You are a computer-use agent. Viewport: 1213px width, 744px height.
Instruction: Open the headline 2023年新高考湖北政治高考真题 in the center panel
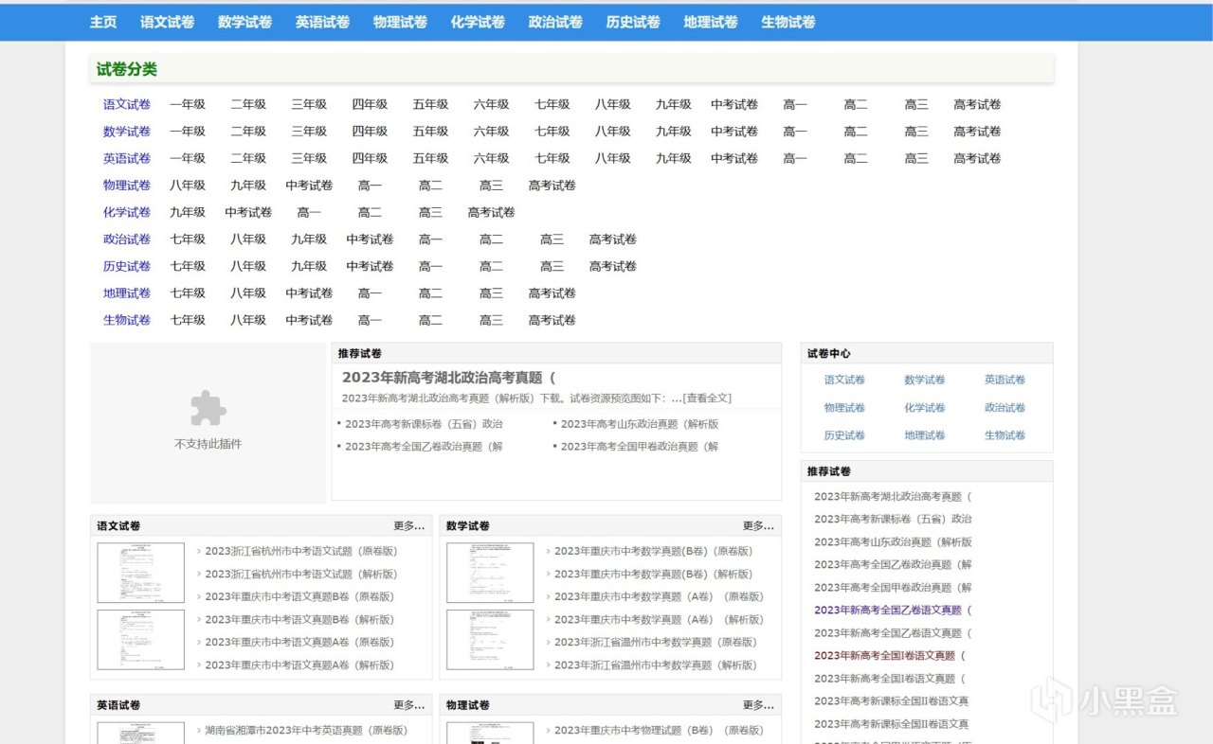[x=448, y=377]
